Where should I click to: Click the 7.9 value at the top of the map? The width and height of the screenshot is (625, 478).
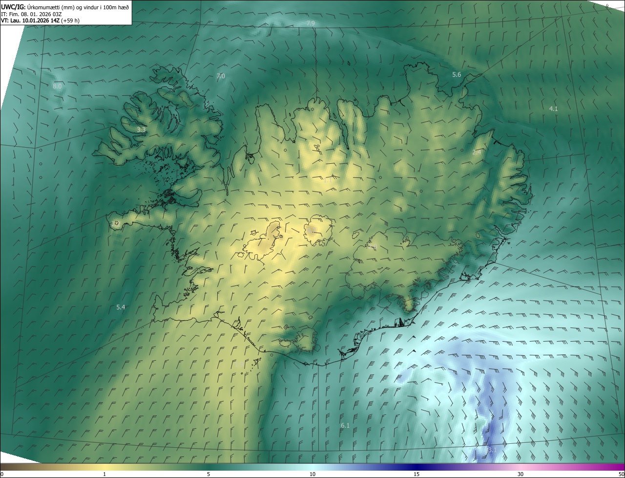coord(311,23)
